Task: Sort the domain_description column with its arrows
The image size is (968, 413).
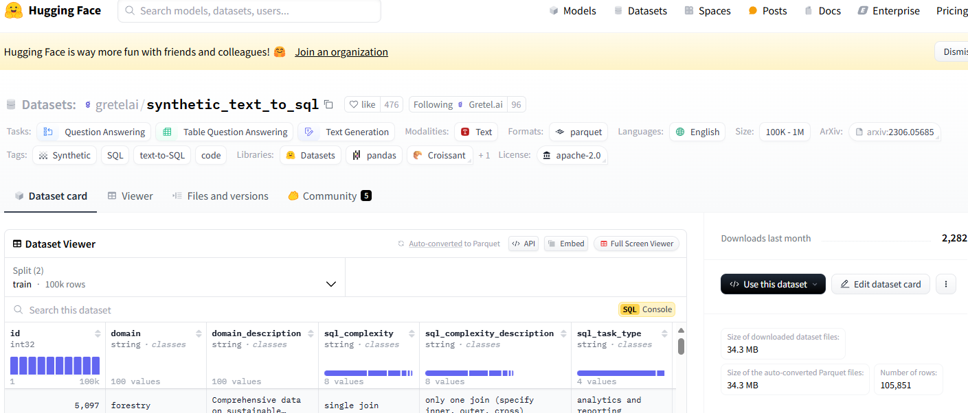Action: click(x=311, y=333)
